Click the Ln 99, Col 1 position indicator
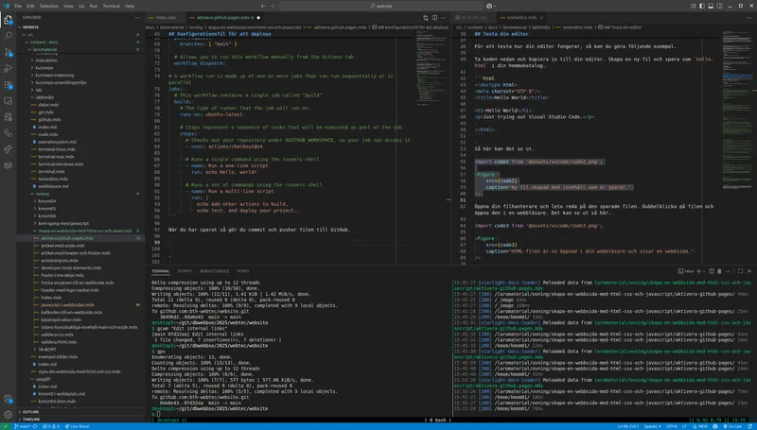 pos(628,426)
